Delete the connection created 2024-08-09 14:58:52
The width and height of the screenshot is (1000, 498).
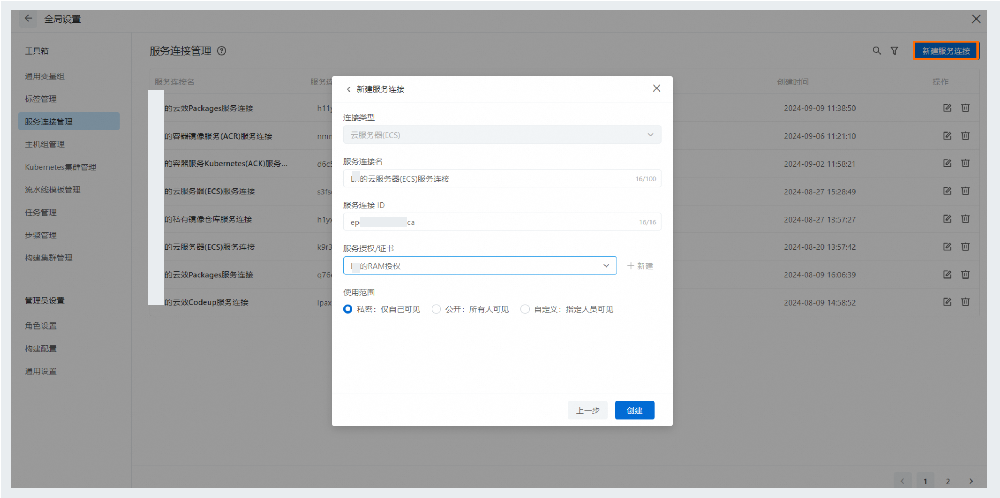965,302
